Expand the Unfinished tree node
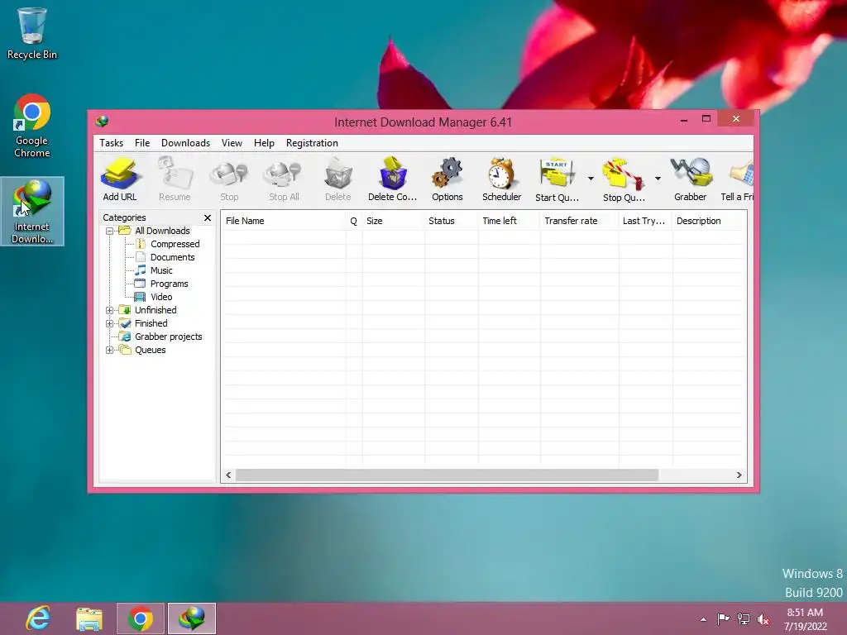Image resolution: width=847 pixels, height=635 pixels. pos(110,310)
